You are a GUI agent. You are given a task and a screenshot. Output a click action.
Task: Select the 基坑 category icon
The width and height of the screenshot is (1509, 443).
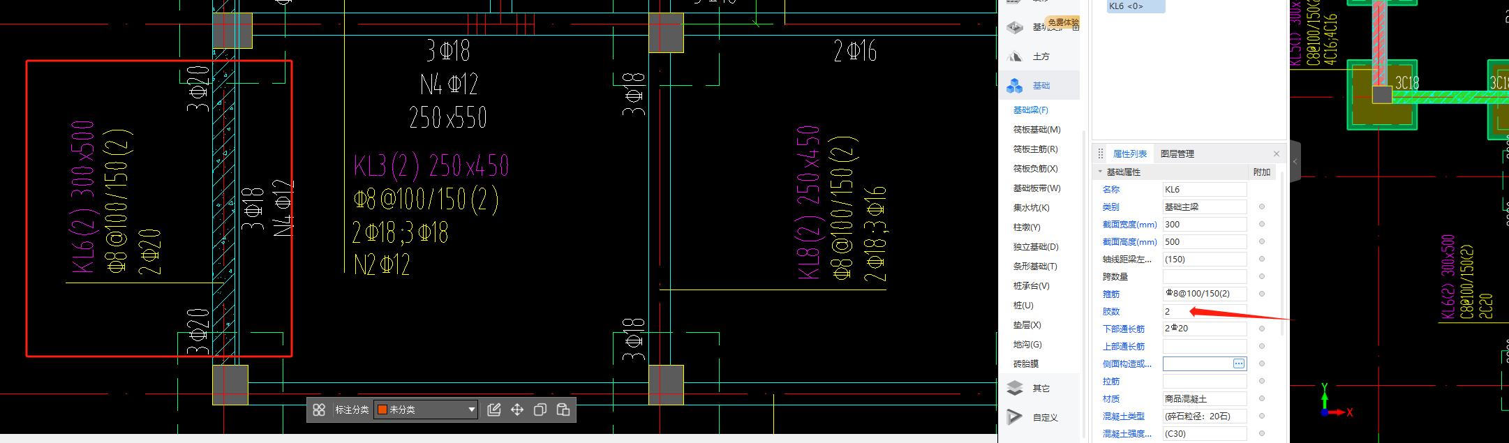(x=1015, y=27)
